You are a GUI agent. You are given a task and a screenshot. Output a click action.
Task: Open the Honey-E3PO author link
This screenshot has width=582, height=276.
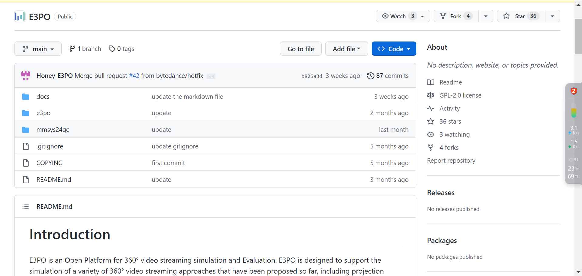point(55,76)
